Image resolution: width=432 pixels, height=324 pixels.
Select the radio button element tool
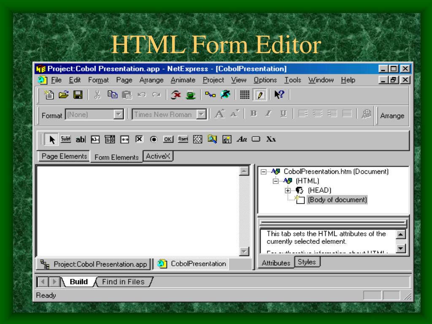[x=154, y=139]
